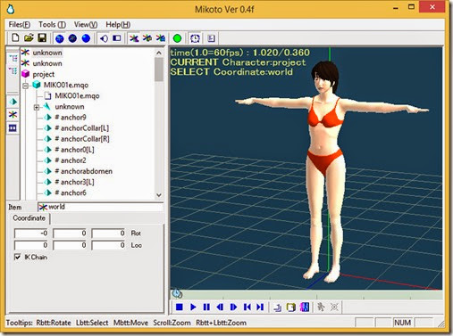This screenshot has width=453, height=336.
Task: Select the Coordinate tab
Action: click(29, 218)
